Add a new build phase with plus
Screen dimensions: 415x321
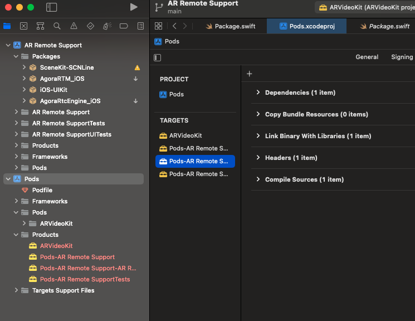[250, 74]
